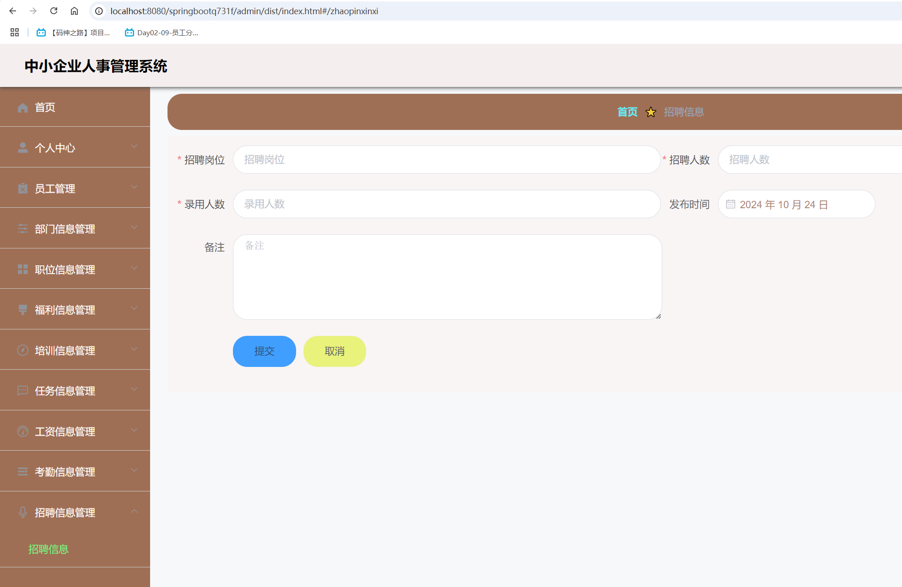Click the sliders icon beside 部门信息管理

click(x=23, y=229)
